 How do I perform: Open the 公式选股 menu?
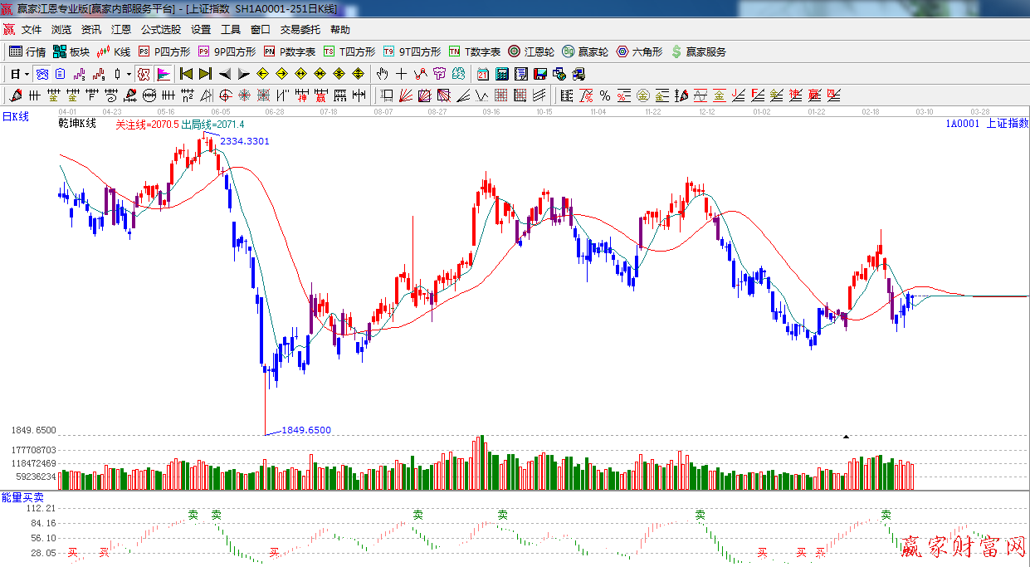pyautogui.click(x=160, y=29)
